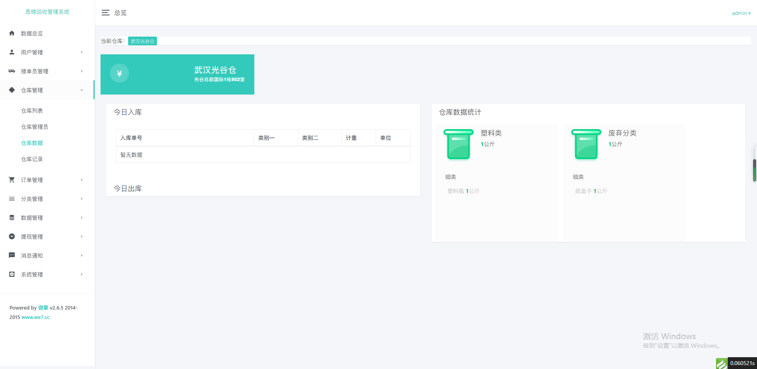Click the gear icon beside 系统管理
757x369 pixels.
(x=12, y=274)
